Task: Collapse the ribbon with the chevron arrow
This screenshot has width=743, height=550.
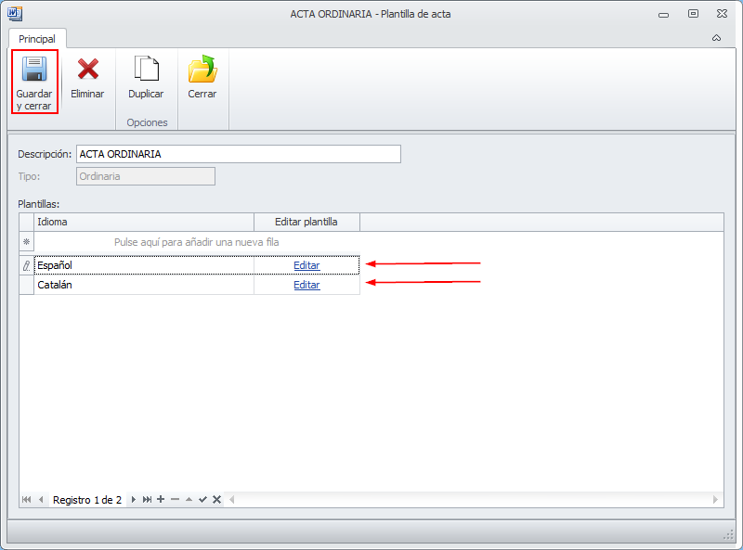Action: pyautogui.click(x=716, y=38)
